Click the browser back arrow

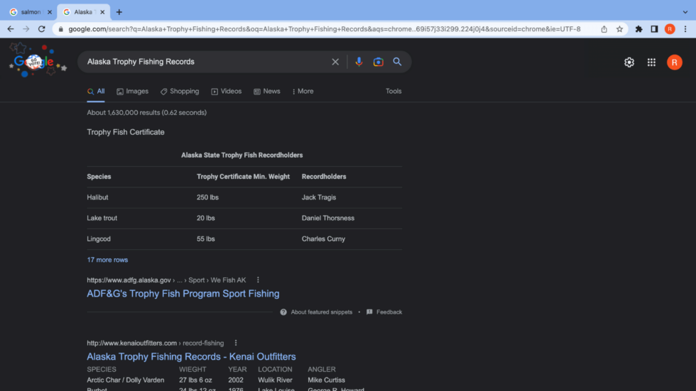[11, 29]
